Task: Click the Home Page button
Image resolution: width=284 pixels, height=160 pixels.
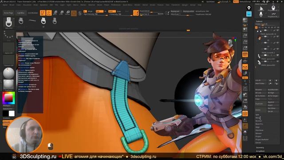Action: pos(8,13)
